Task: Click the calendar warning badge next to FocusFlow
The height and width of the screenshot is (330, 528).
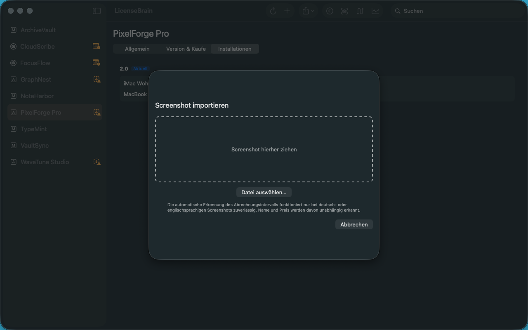Action: [97, 63]
